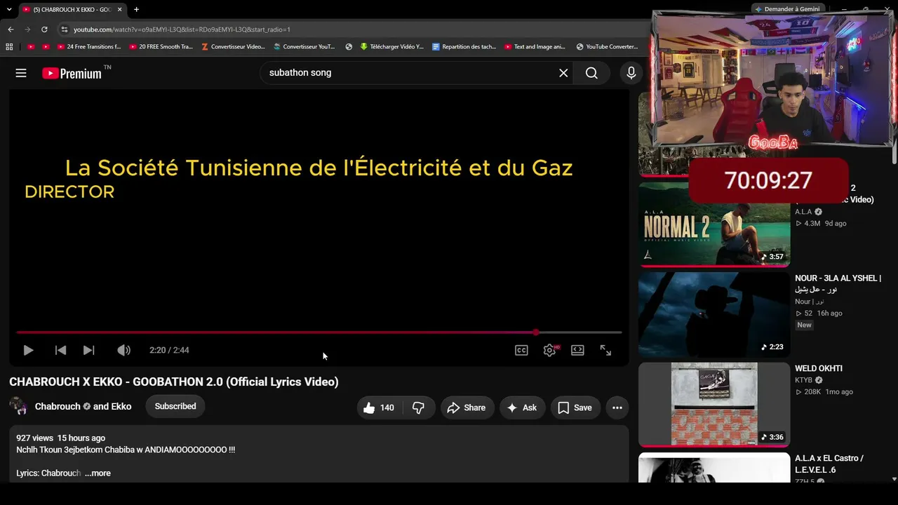The width and height of the screenshot is (898, 505).
Task: Close the CHABROUCH X EKKO tab
Action: coord(120,10)
